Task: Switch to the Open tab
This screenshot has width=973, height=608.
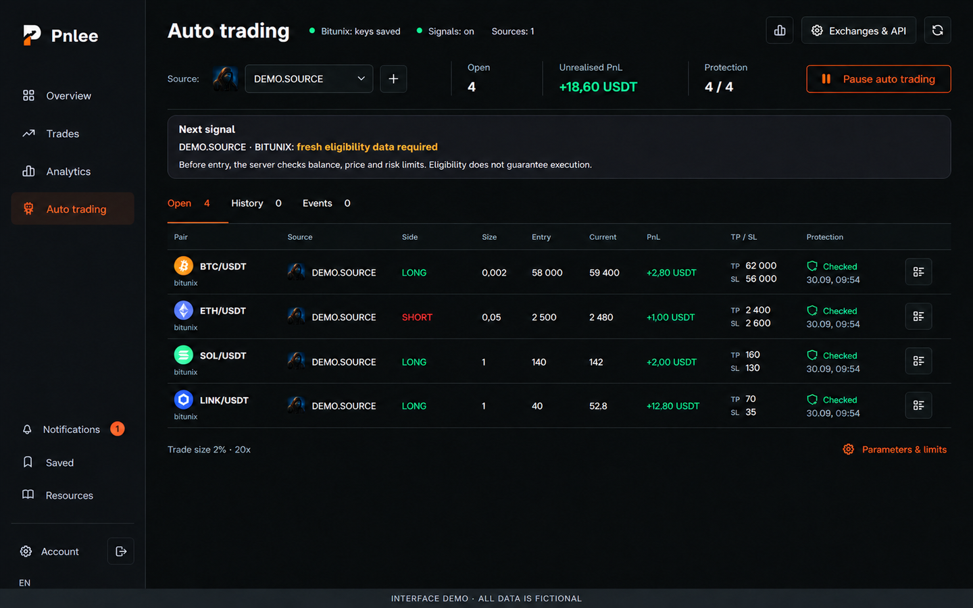Action: 189,203
